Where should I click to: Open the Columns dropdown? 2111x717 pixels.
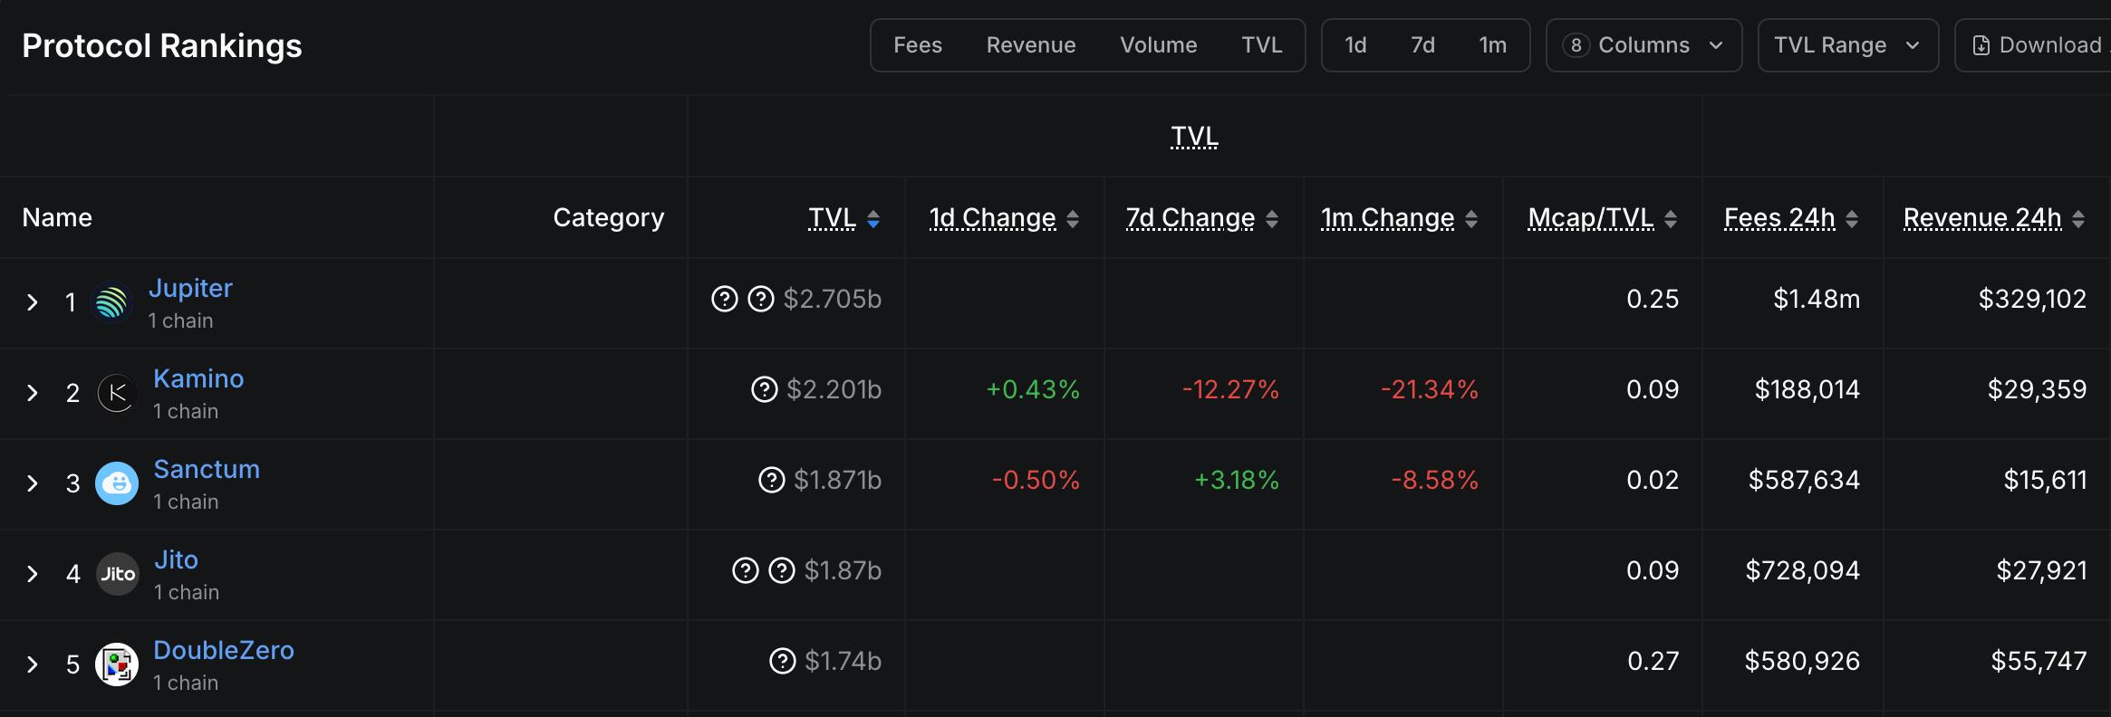[x=1643, y=45]
